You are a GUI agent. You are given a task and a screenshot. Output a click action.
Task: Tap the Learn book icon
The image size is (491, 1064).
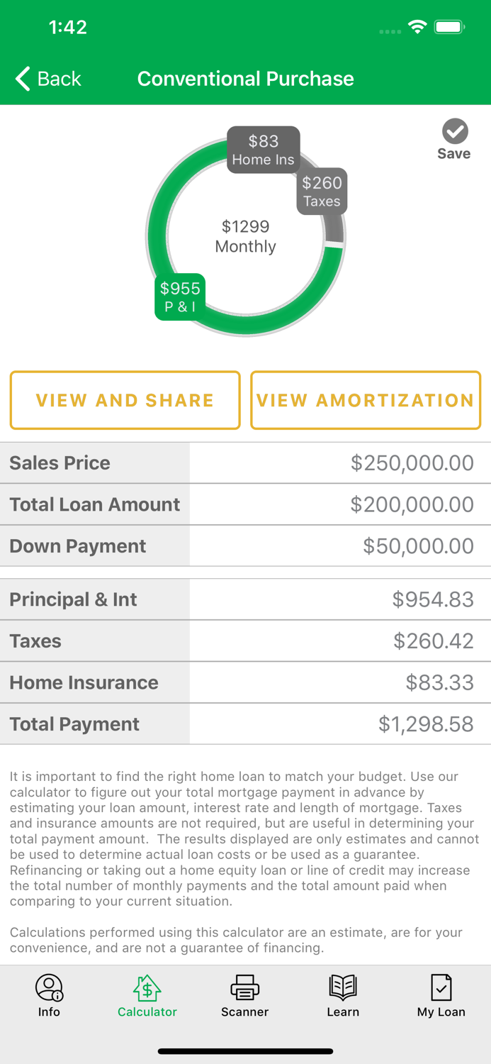(x=343, y=987)
